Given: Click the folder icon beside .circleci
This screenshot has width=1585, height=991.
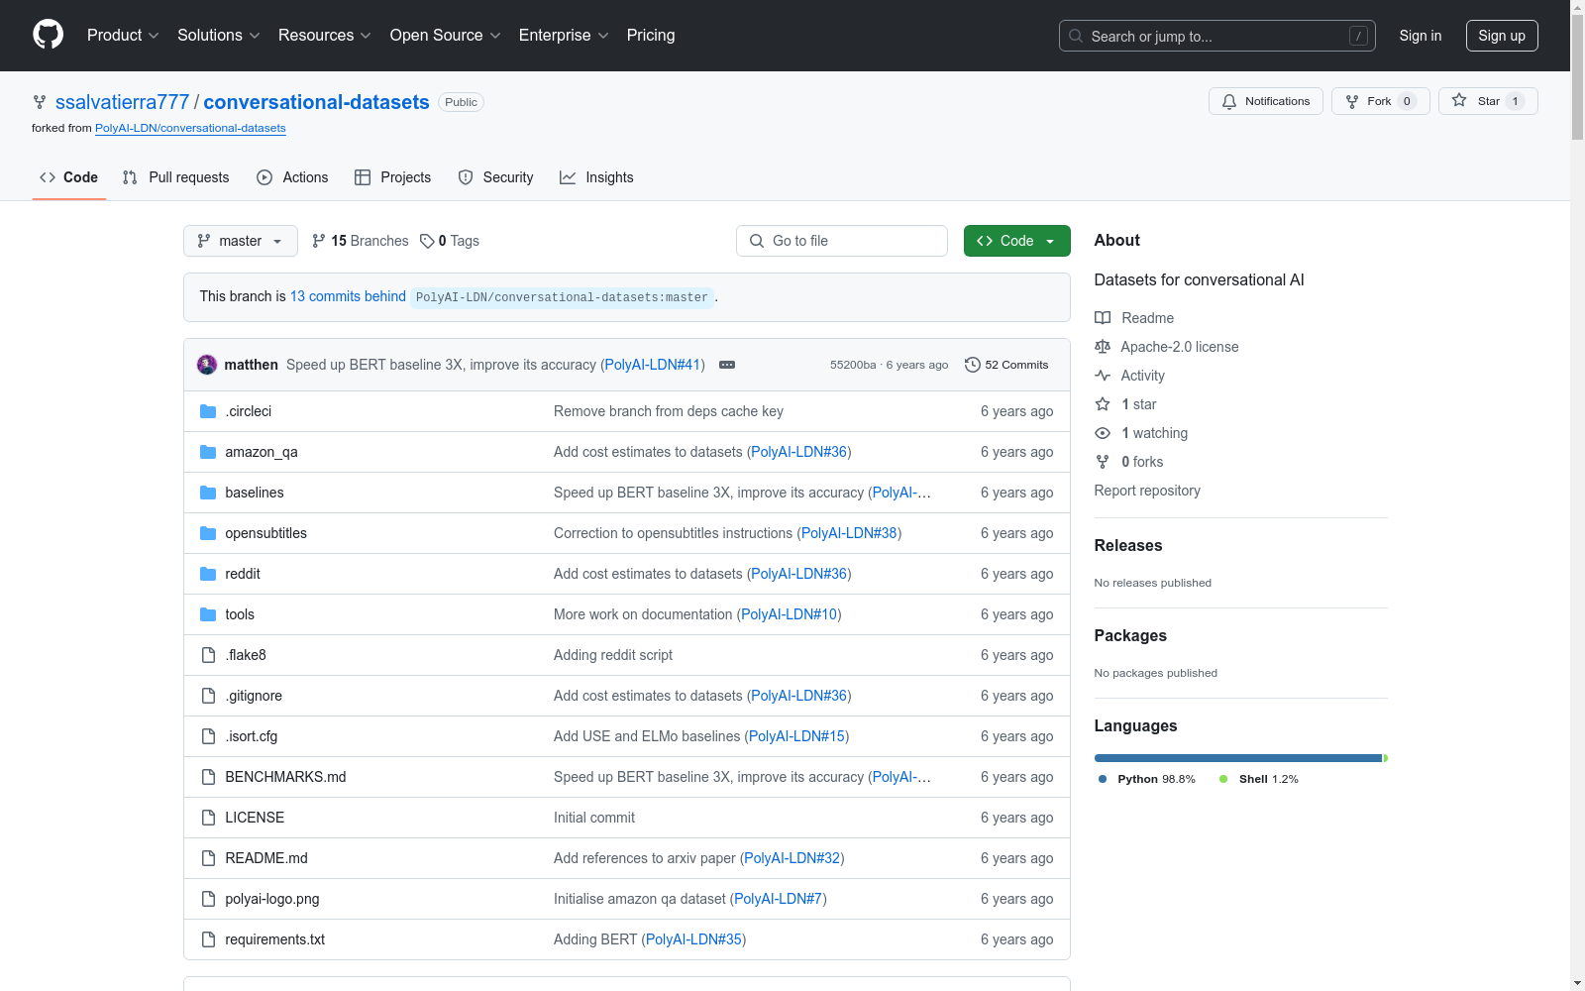Looking at the screenshot, I should [x=208, y=411].
